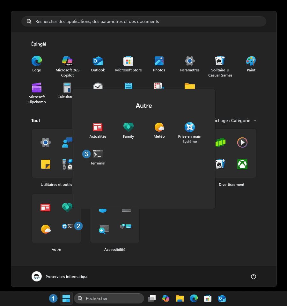The width and height of the screenshot is (287, 306).
Task: Click the Accessibilité category label
Action: click(115, 250)
